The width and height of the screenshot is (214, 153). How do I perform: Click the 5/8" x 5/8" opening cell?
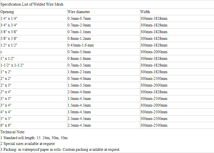(9, 38)
